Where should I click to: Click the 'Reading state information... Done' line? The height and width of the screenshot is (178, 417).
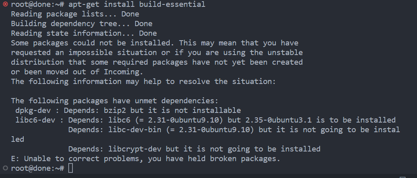coord(84,33)
